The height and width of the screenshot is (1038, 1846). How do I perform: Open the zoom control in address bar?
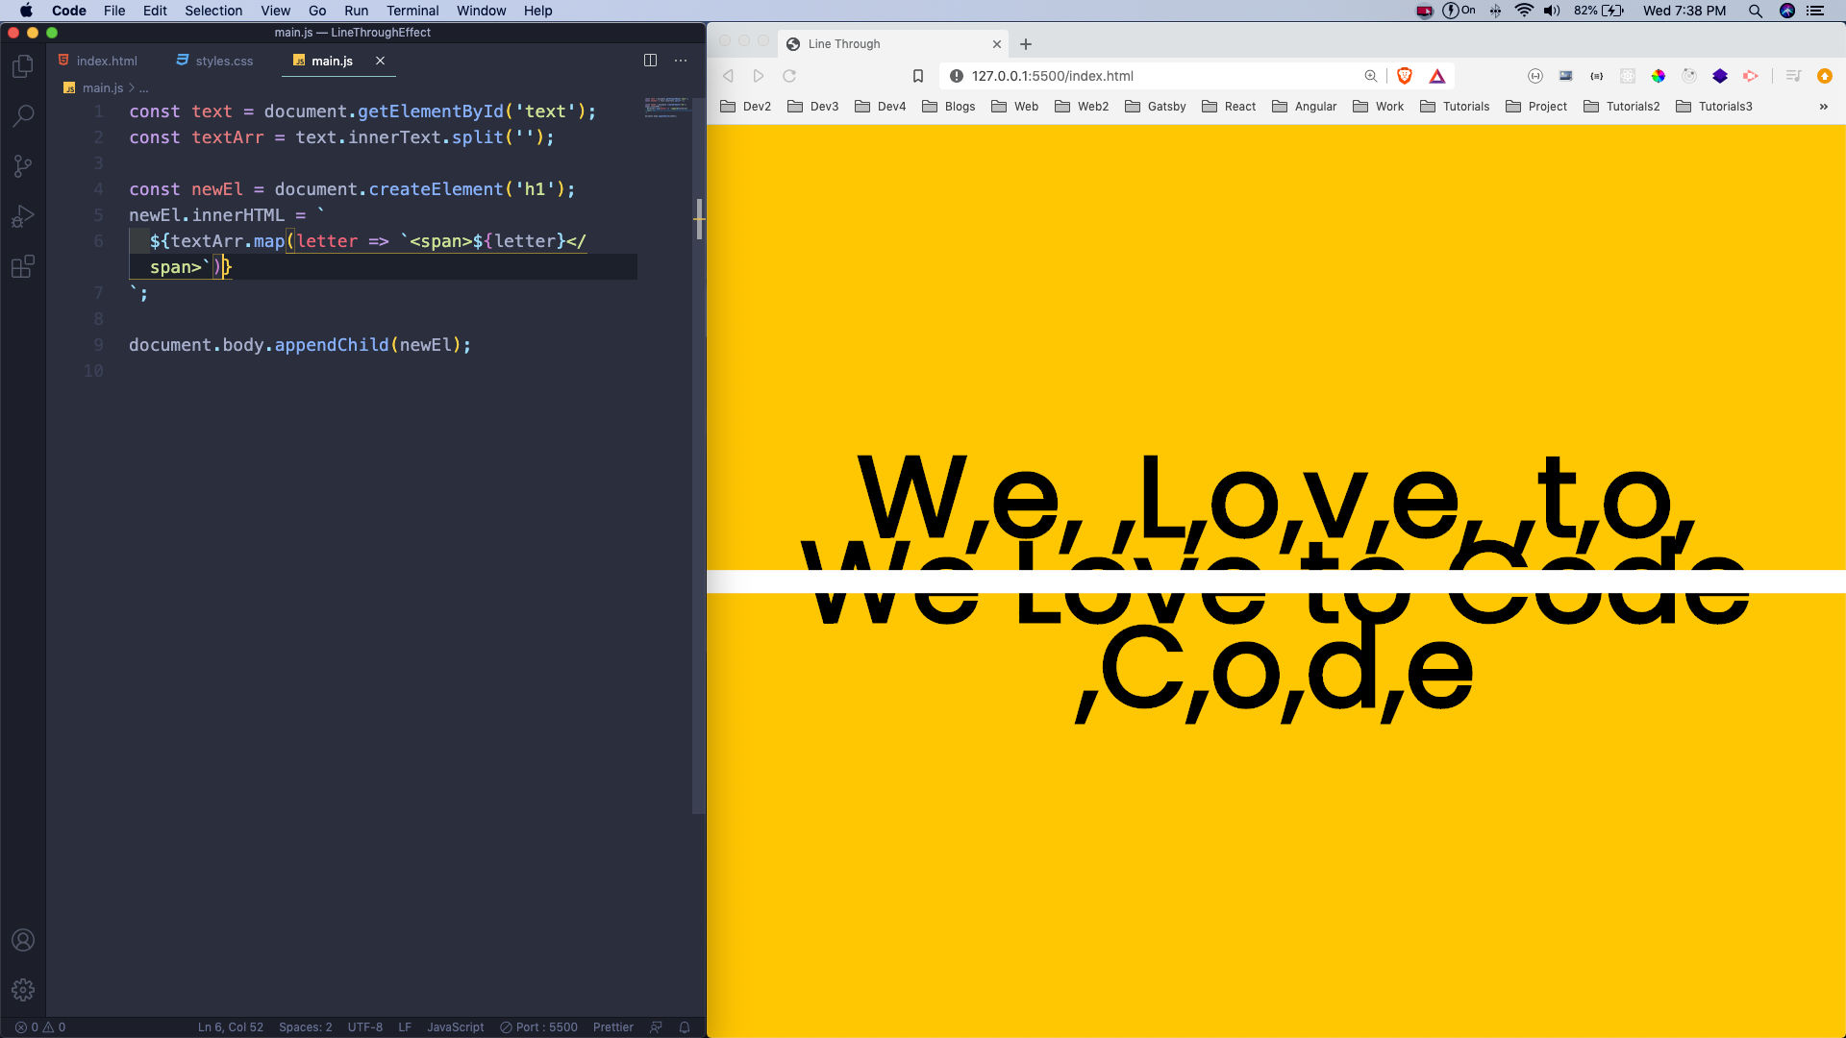point(1370,76)
